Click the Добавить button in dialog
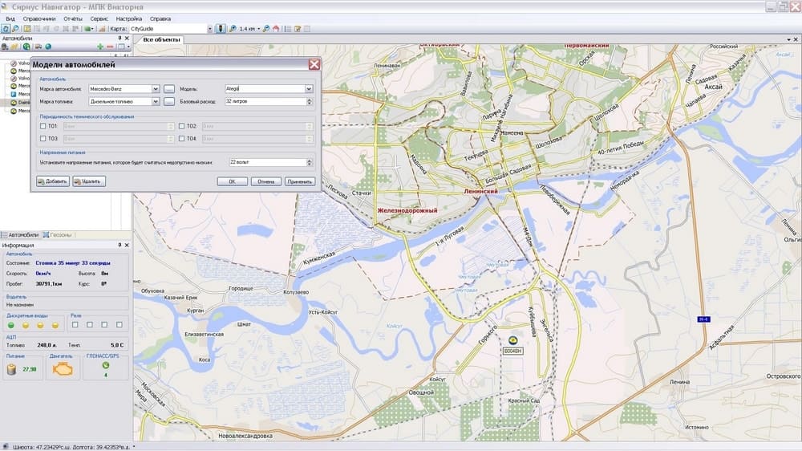This screenshot has width=802, height=451. pos(53,181)
